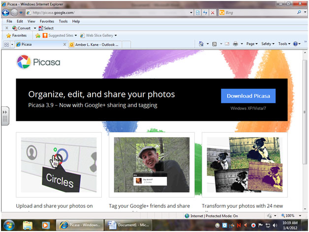Viewport: 309px width, 232px height.
Task: Open the 100% zoom level control
Action: (291, 216)
